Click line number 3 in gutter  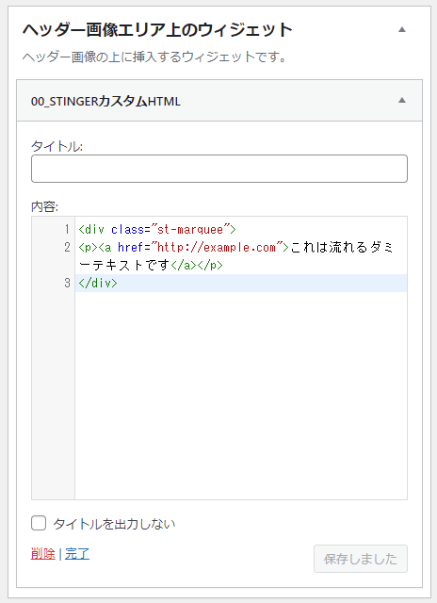67,283
